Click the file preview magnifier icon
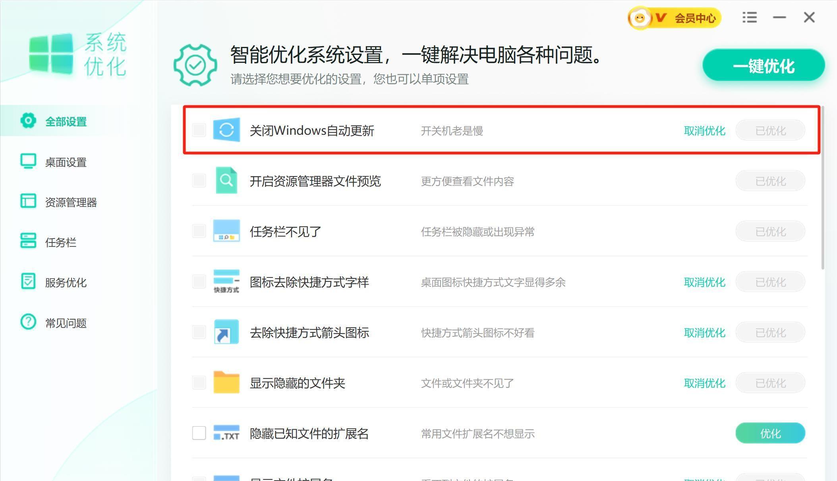837x481 pixels. pos(226,180)
